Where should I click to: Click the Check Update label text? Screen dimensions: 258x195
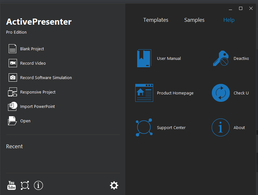point(241,93)
